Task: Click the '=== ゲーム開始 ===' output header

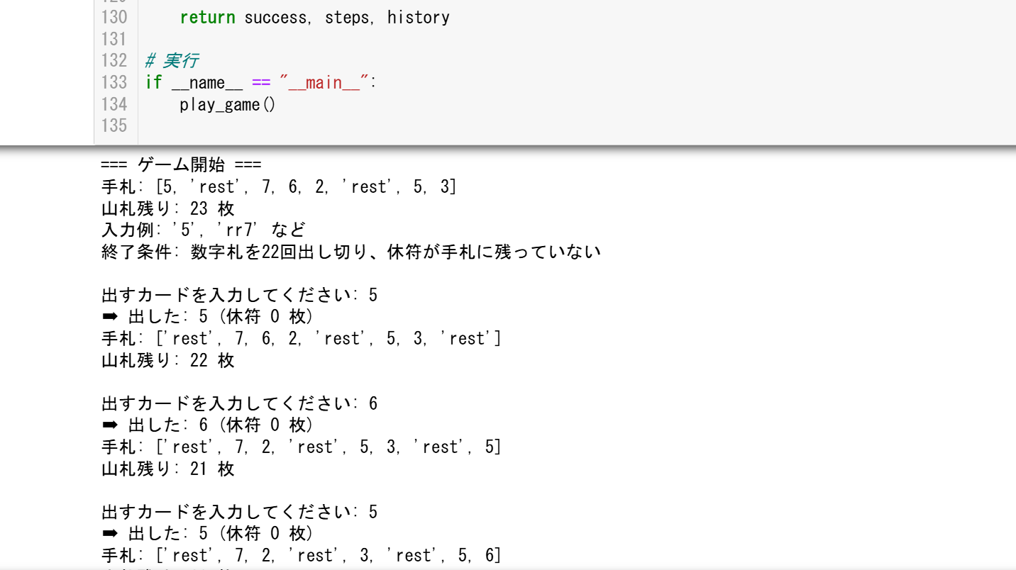Action: tap(181, 165)
